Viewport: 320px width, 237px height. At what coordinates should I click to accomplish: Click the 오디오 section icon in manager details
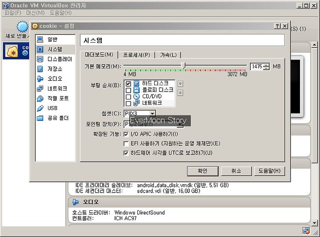(x=76, y=202)
